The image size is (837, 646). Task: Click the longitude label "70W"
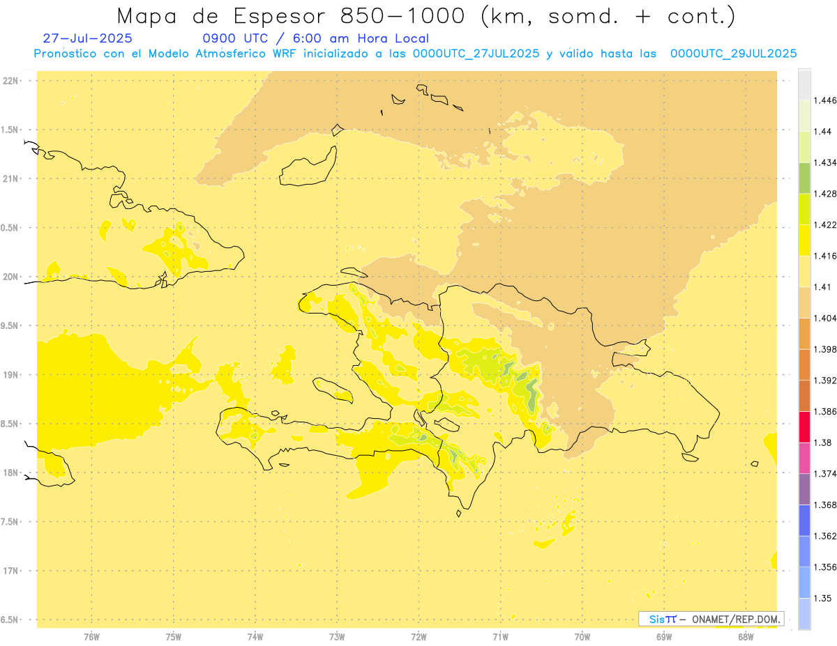pos(582,637)
